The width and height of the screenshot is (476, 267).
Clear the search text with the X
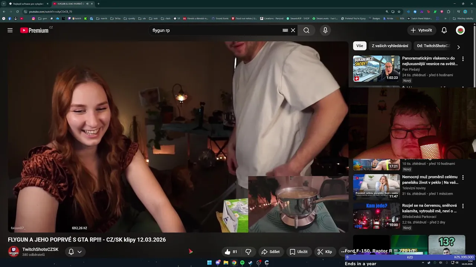293,30
